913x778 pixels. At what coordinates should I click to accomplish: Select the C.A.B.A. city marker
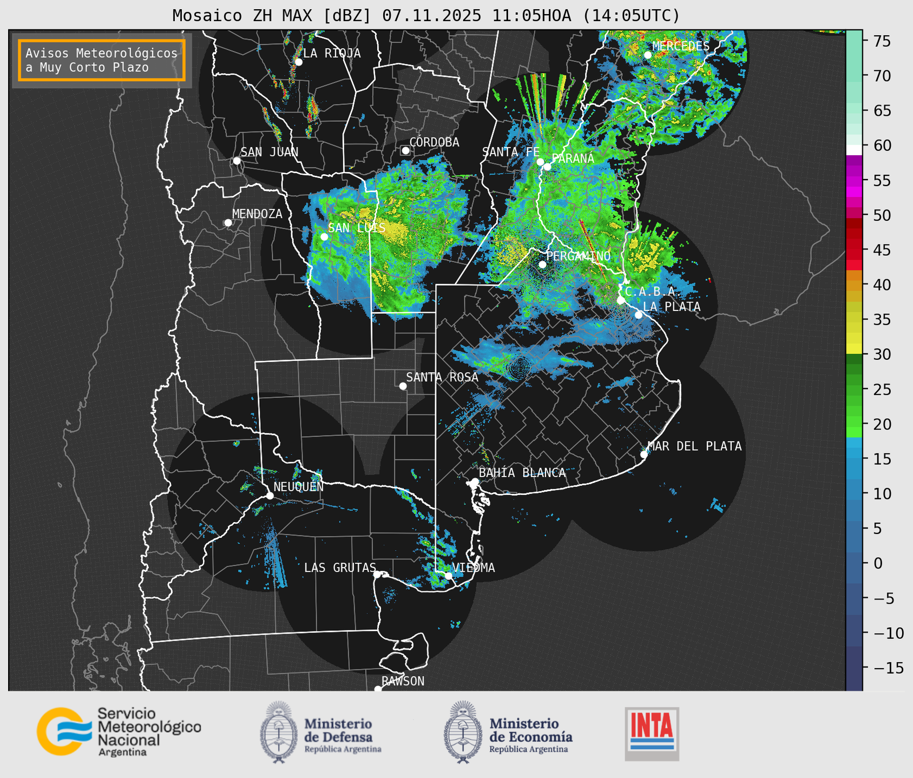point(621,300)
